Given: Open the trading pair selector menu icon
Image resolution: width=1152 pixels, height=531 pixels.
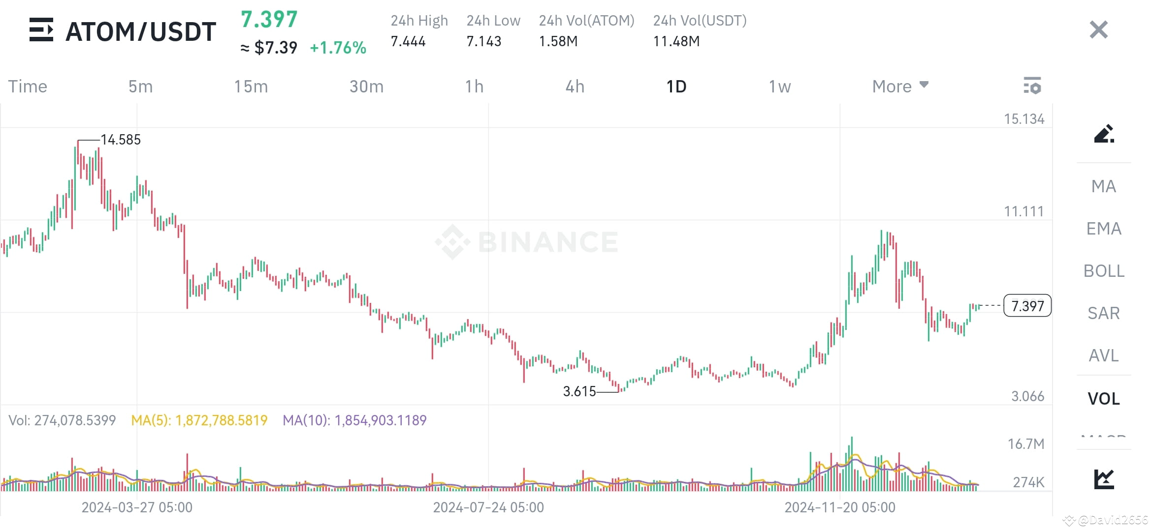Looking at the screenshot, I should (41, 30).
